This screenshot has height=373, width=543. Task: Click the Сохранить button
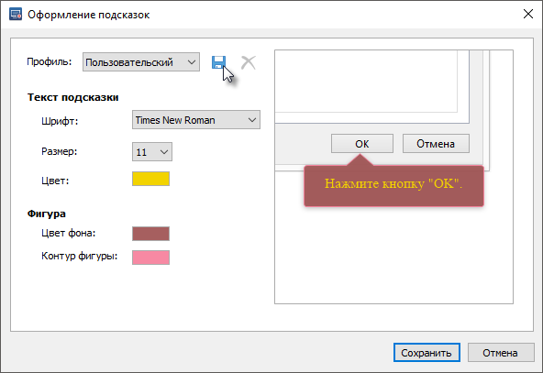427,353
